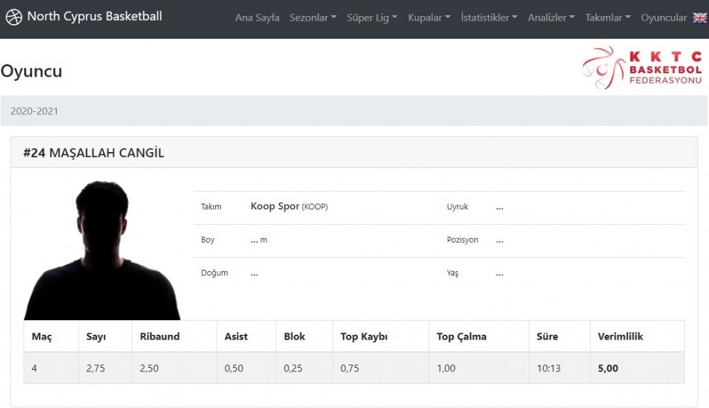This screenshot has height=408, width=709.
Task: Open the Süper Lig dropdown menu
Action: pyautogui.click(x=372, y=17)
